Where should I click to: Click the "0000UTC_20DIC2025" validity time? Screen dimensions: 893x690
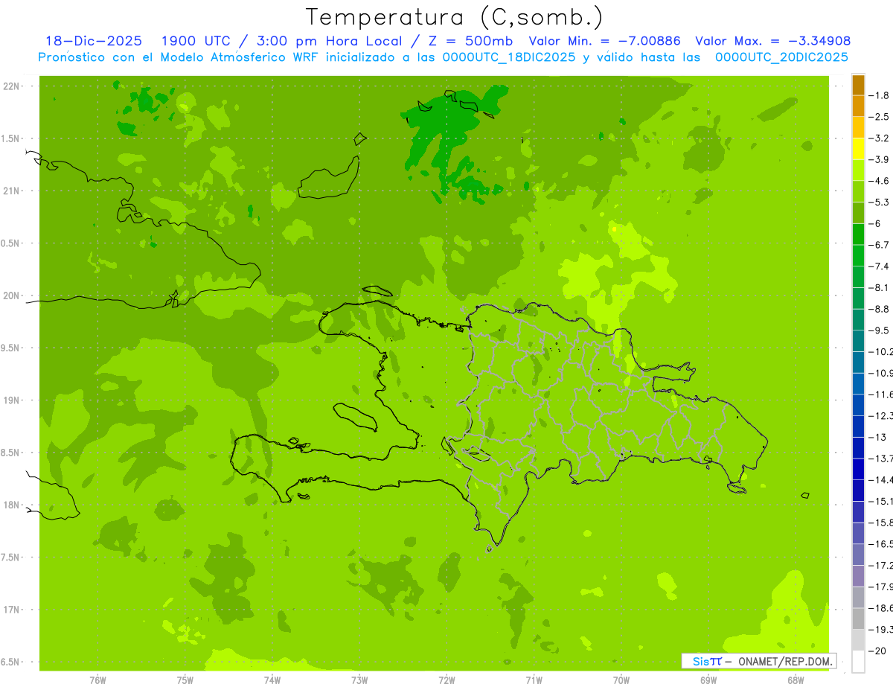coord(781,57)
